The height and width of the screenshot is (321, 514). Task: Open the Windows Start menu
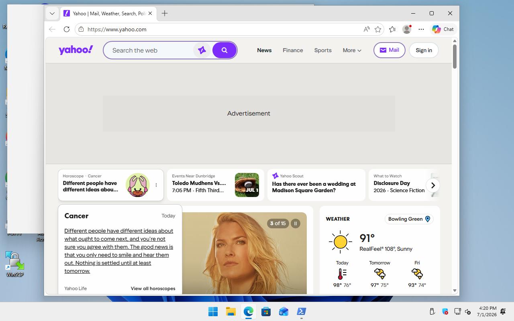pyautogui.click(x=213, y=311)
